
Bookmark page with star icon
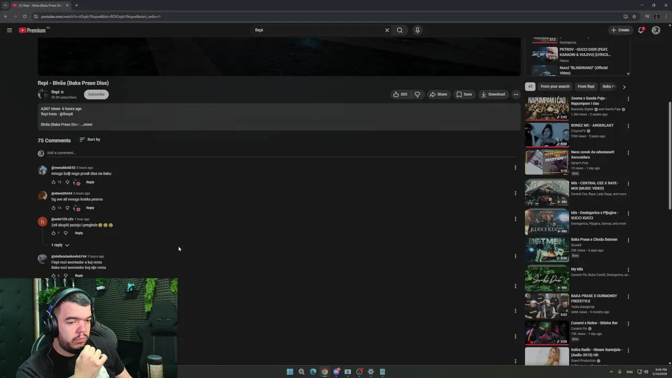tap(634, 16)
